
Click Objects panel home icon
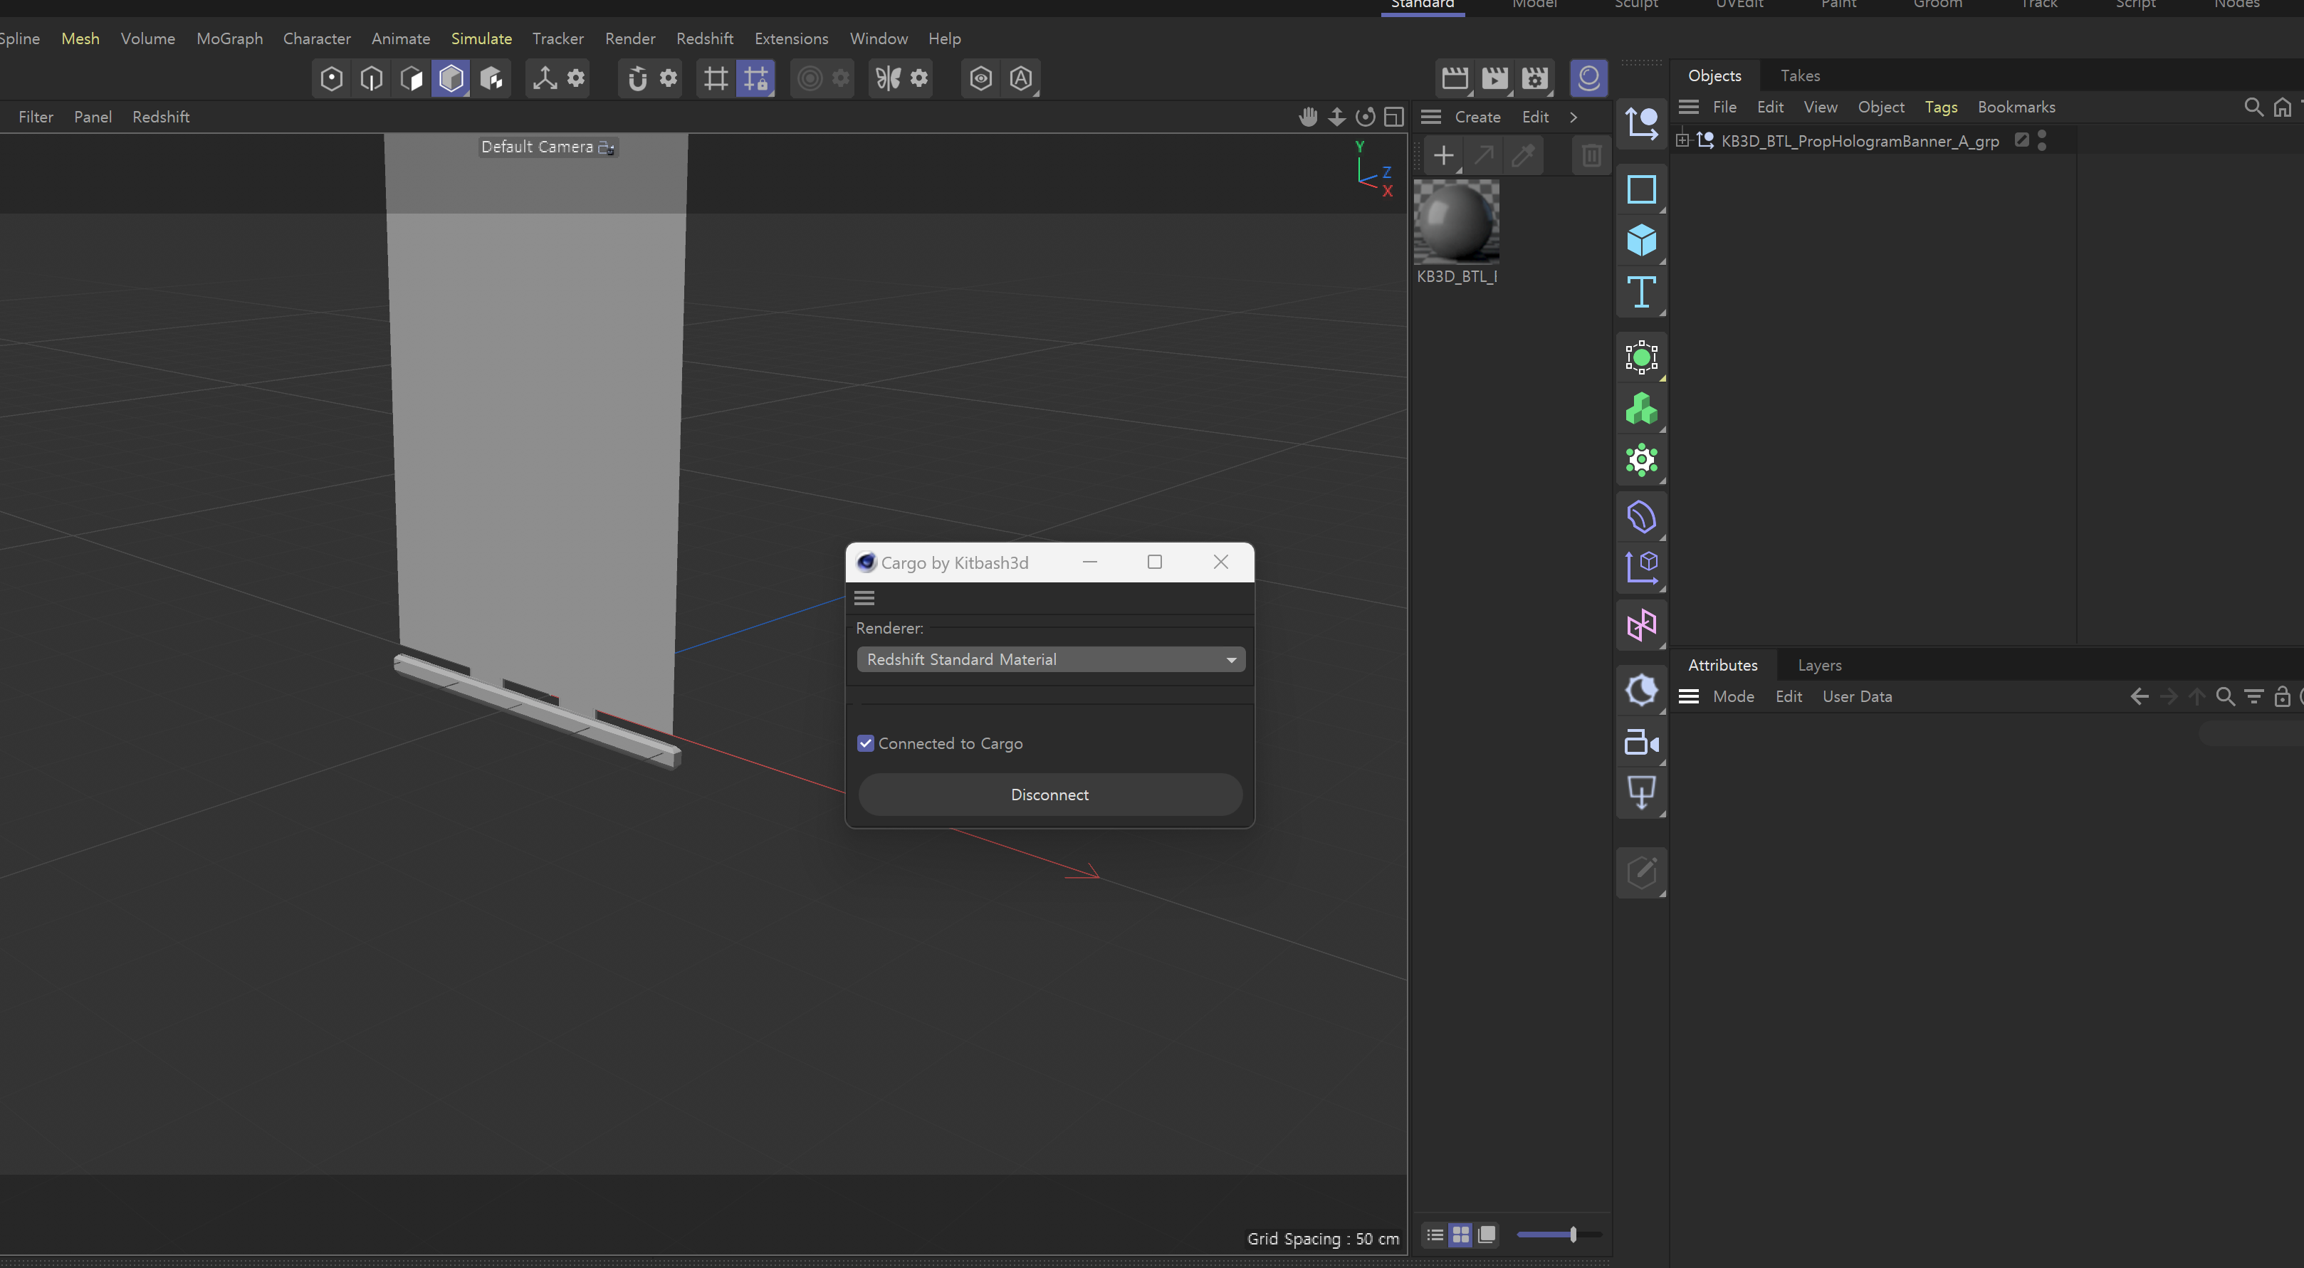coord(2283,108)
